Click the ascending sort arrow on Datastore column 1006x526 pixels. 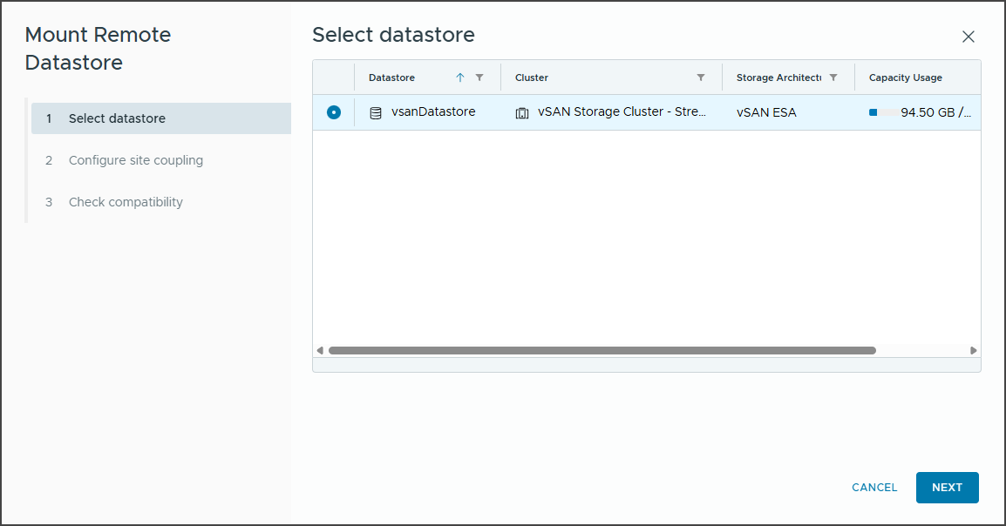coord(460,78)
